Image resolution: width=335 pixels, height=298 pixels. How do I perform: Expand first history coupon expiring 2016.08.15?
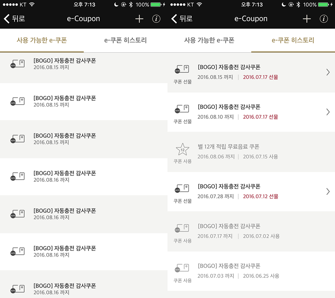[x=328, y=72]
